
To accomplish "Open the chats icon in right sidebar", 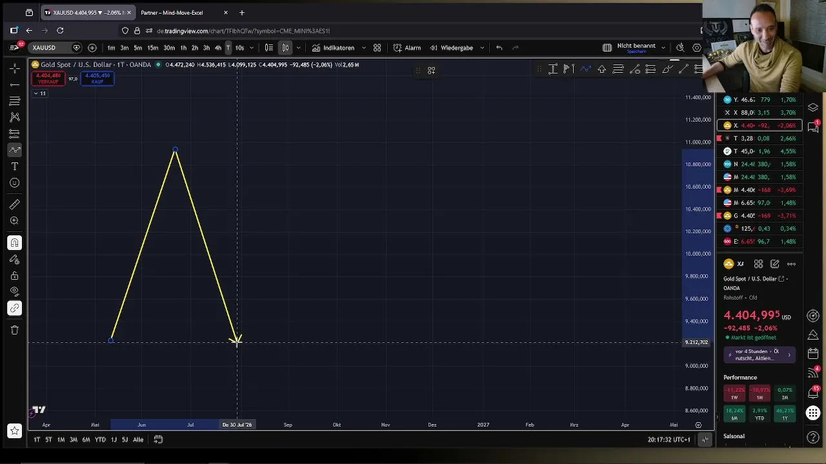I will point(813,127).
